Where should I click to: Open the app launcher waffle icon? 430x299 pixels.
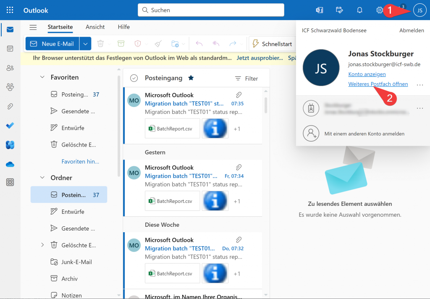(10, 10)
